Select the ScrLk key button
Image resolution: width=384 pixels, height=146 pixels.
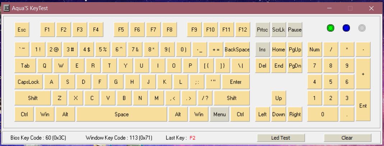pos(279,29)
